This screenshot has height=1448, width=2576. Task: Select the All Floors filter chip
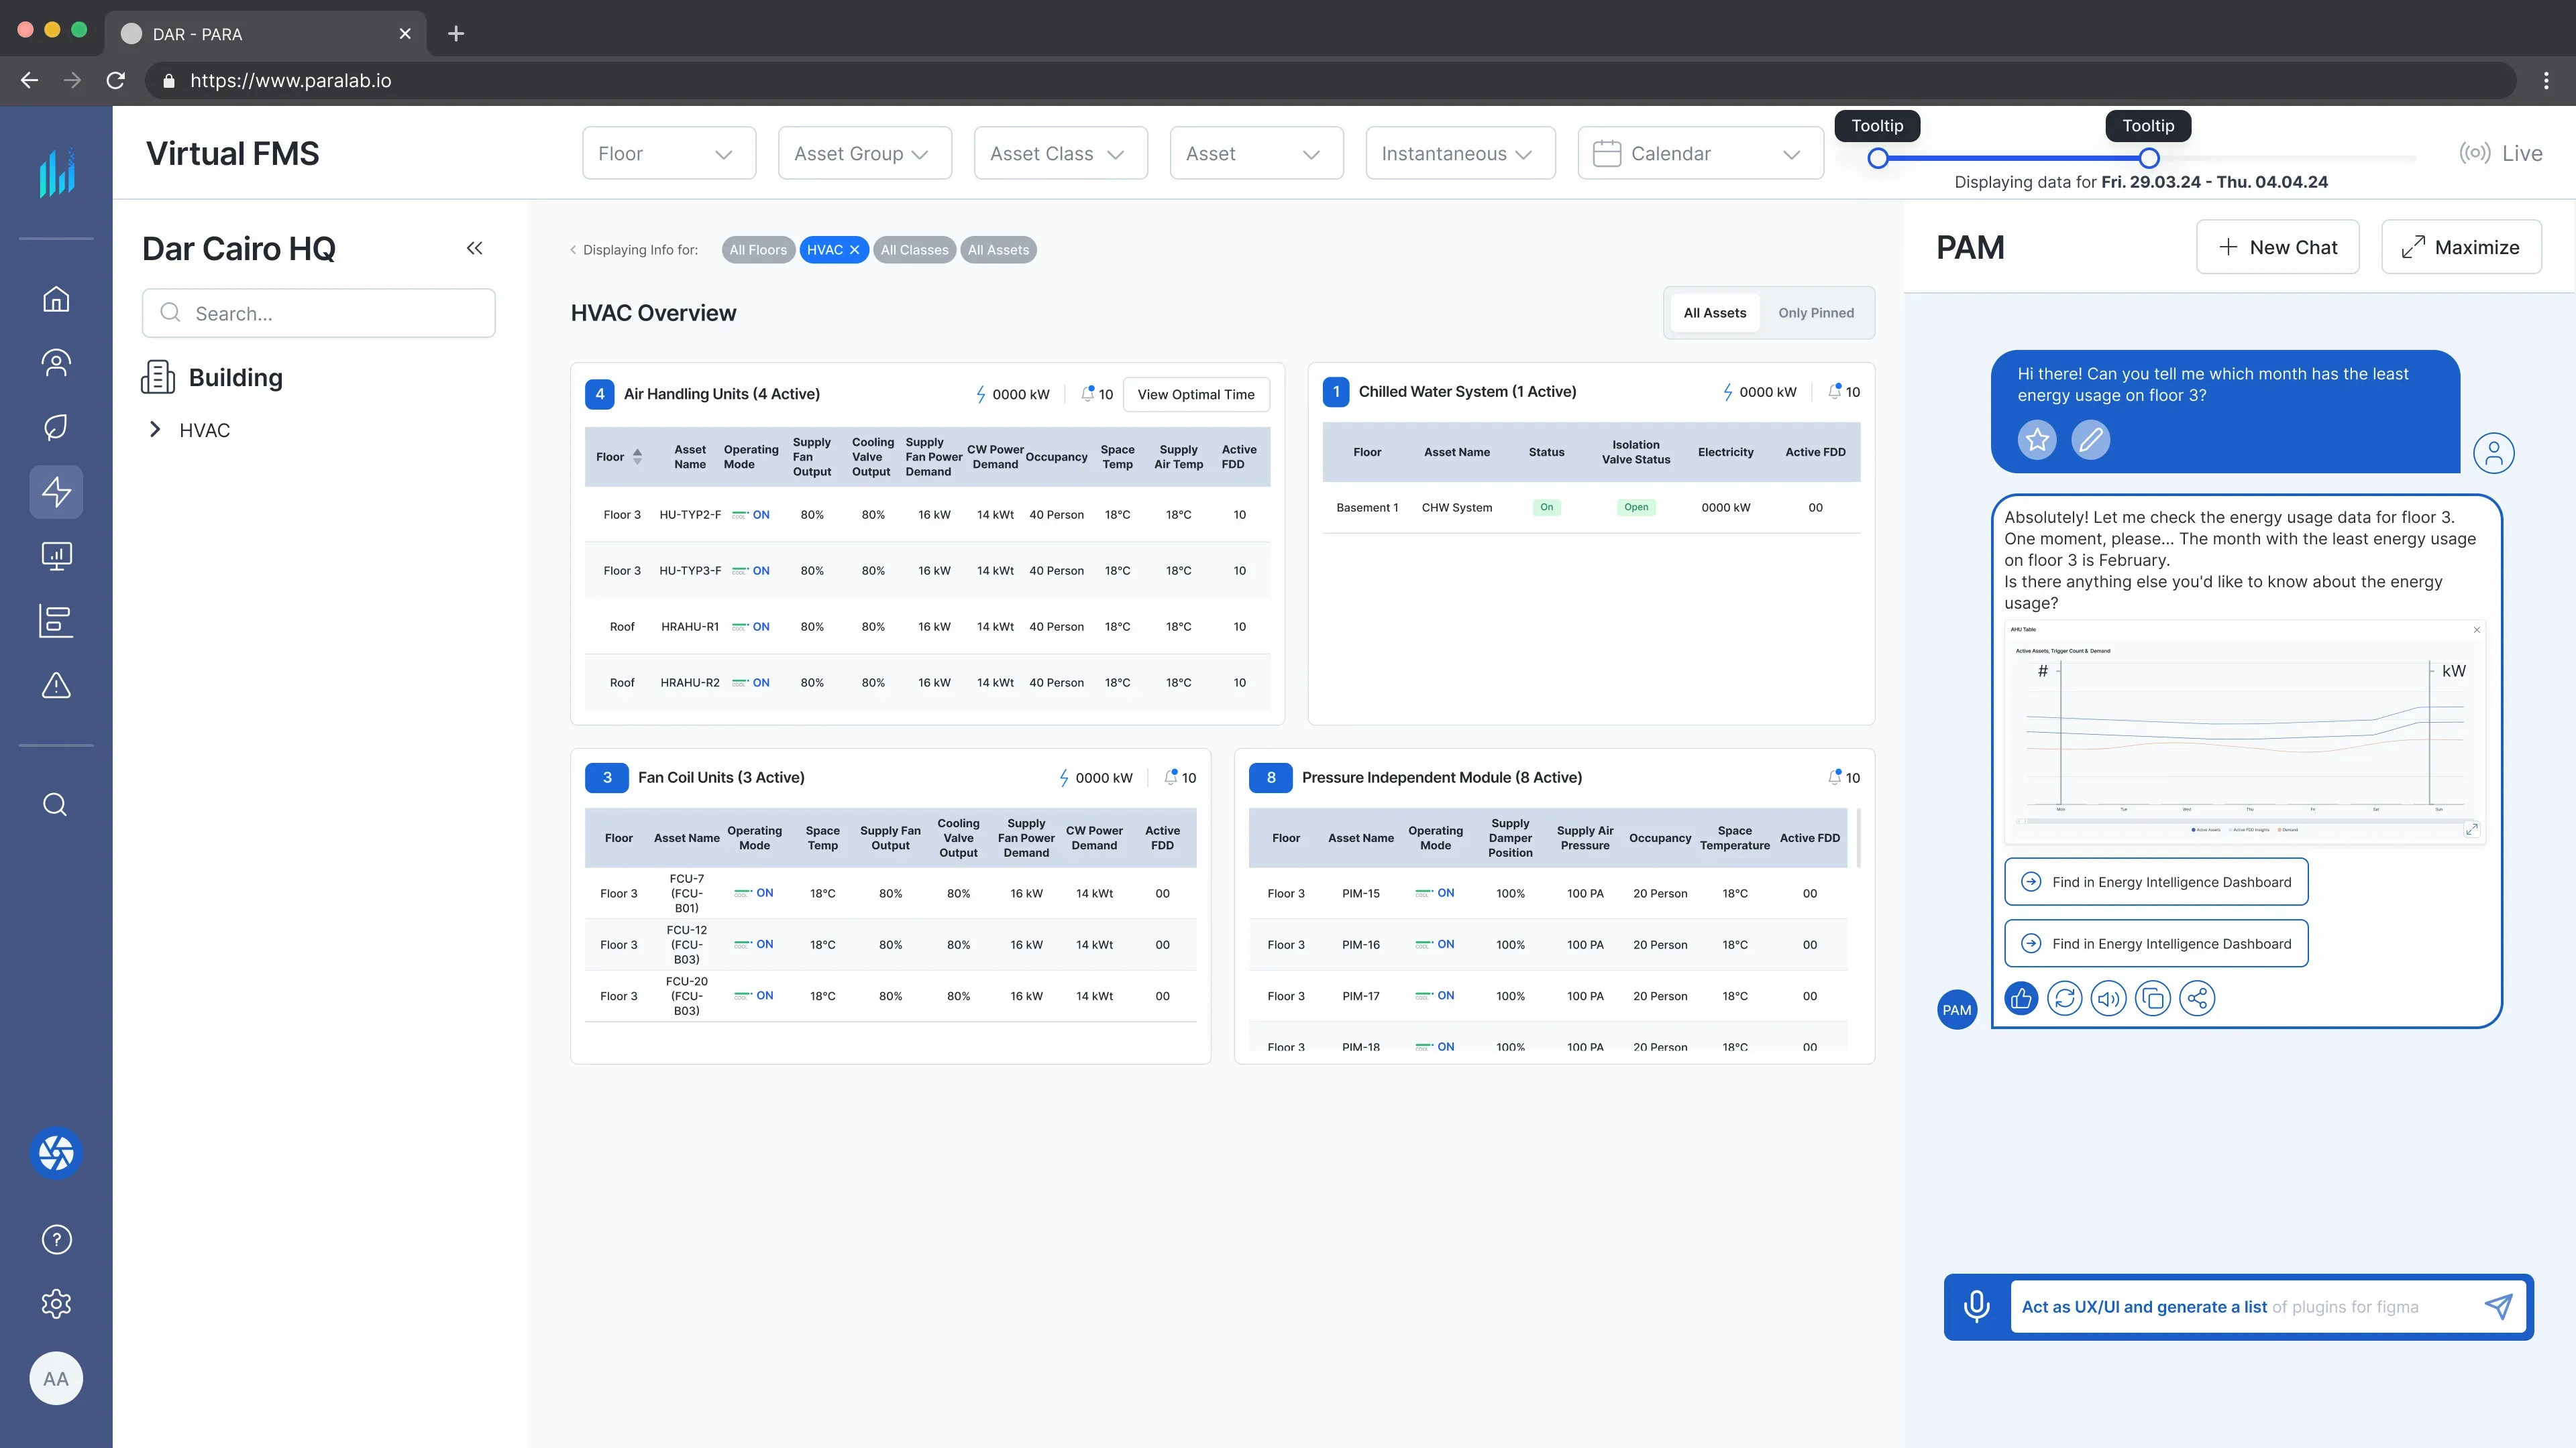pyautogui.click(x=758, y=250)
